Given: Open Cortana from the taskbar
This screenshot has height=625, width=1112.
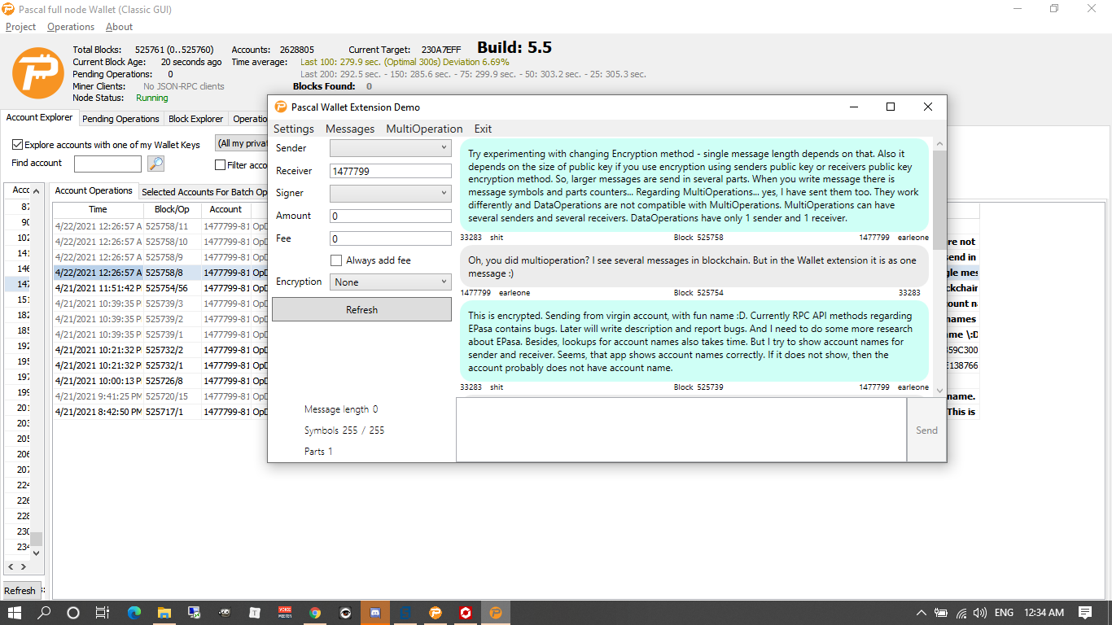Looking at the screenshot, I should tap(73, 613).
